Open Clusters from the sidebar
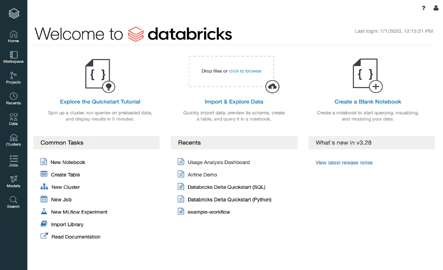Image resolution: width=443 pixels, height=270 pixels. click(x=13, y=140)
